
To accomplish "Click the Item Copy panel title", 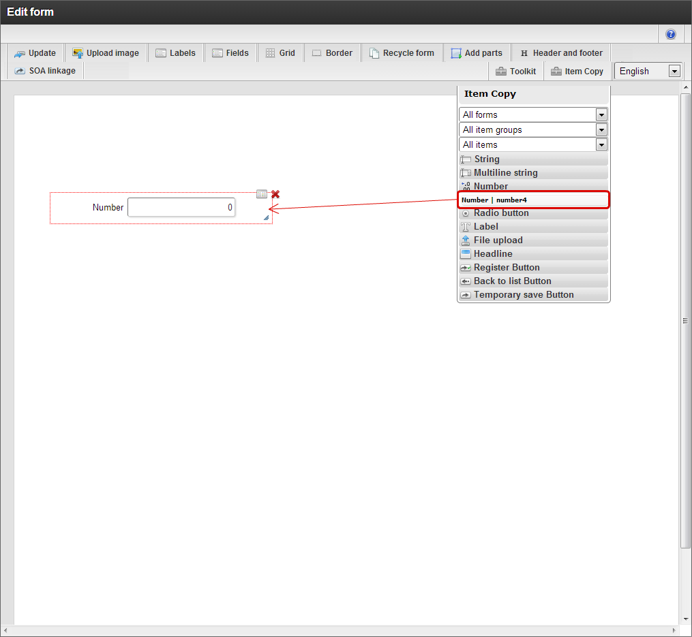I will (490, 94).
